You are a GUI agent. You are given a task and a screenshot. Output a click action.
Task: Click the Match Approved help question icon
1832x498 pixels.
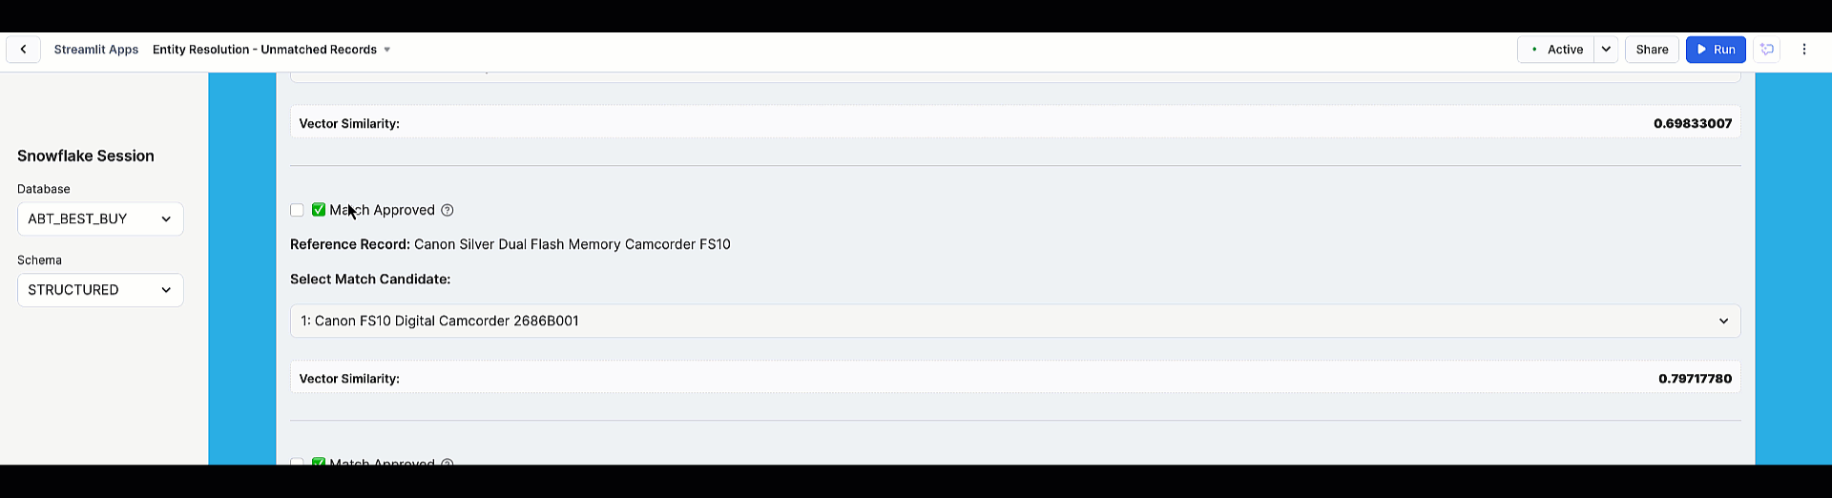(448, 210)
